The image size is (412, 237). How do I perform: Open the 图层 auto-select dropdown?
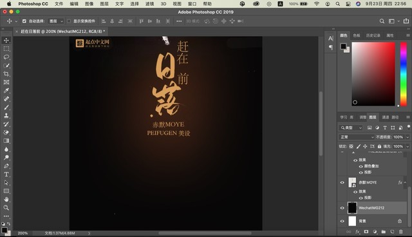[x=56, y=21]
